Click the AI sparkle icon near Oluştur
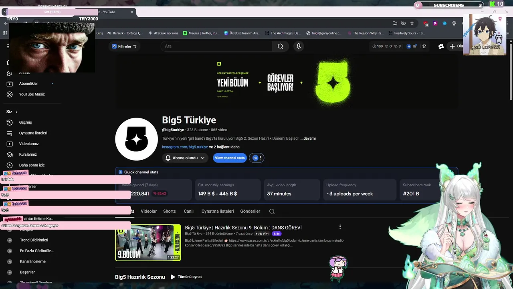The image size is (513, 289). [441, 46]
